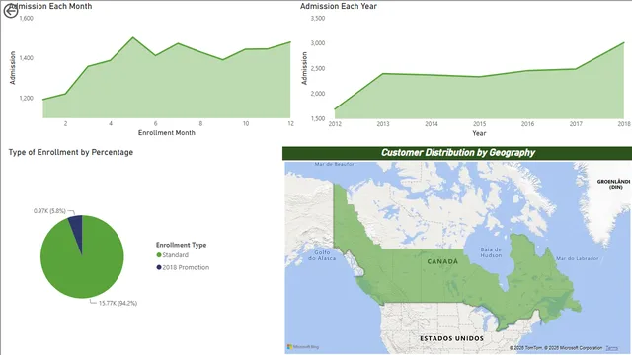Image resolution: width=632 pixels, height=355 pixels.
Task: Click the CANADA label on the map
Action: pyautogui.click(x=442, y=261)
